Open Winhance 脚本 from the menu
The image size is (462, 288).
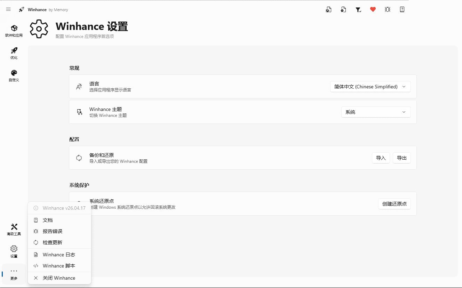point(59,266)
